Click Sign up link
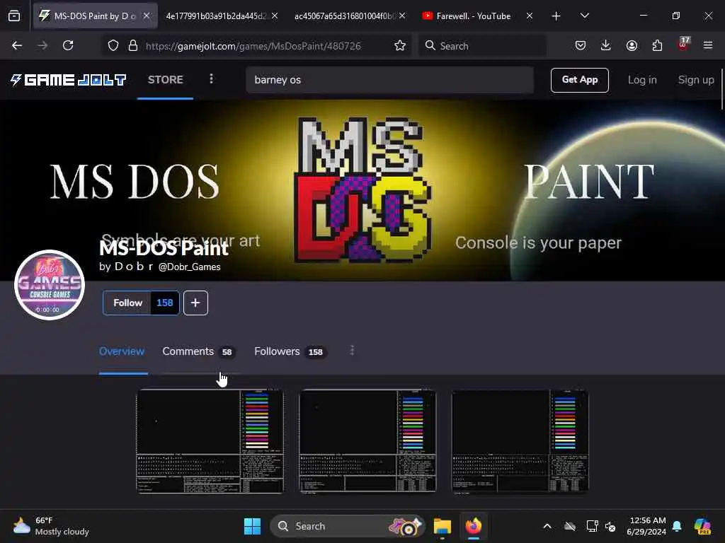 (695, 80)
